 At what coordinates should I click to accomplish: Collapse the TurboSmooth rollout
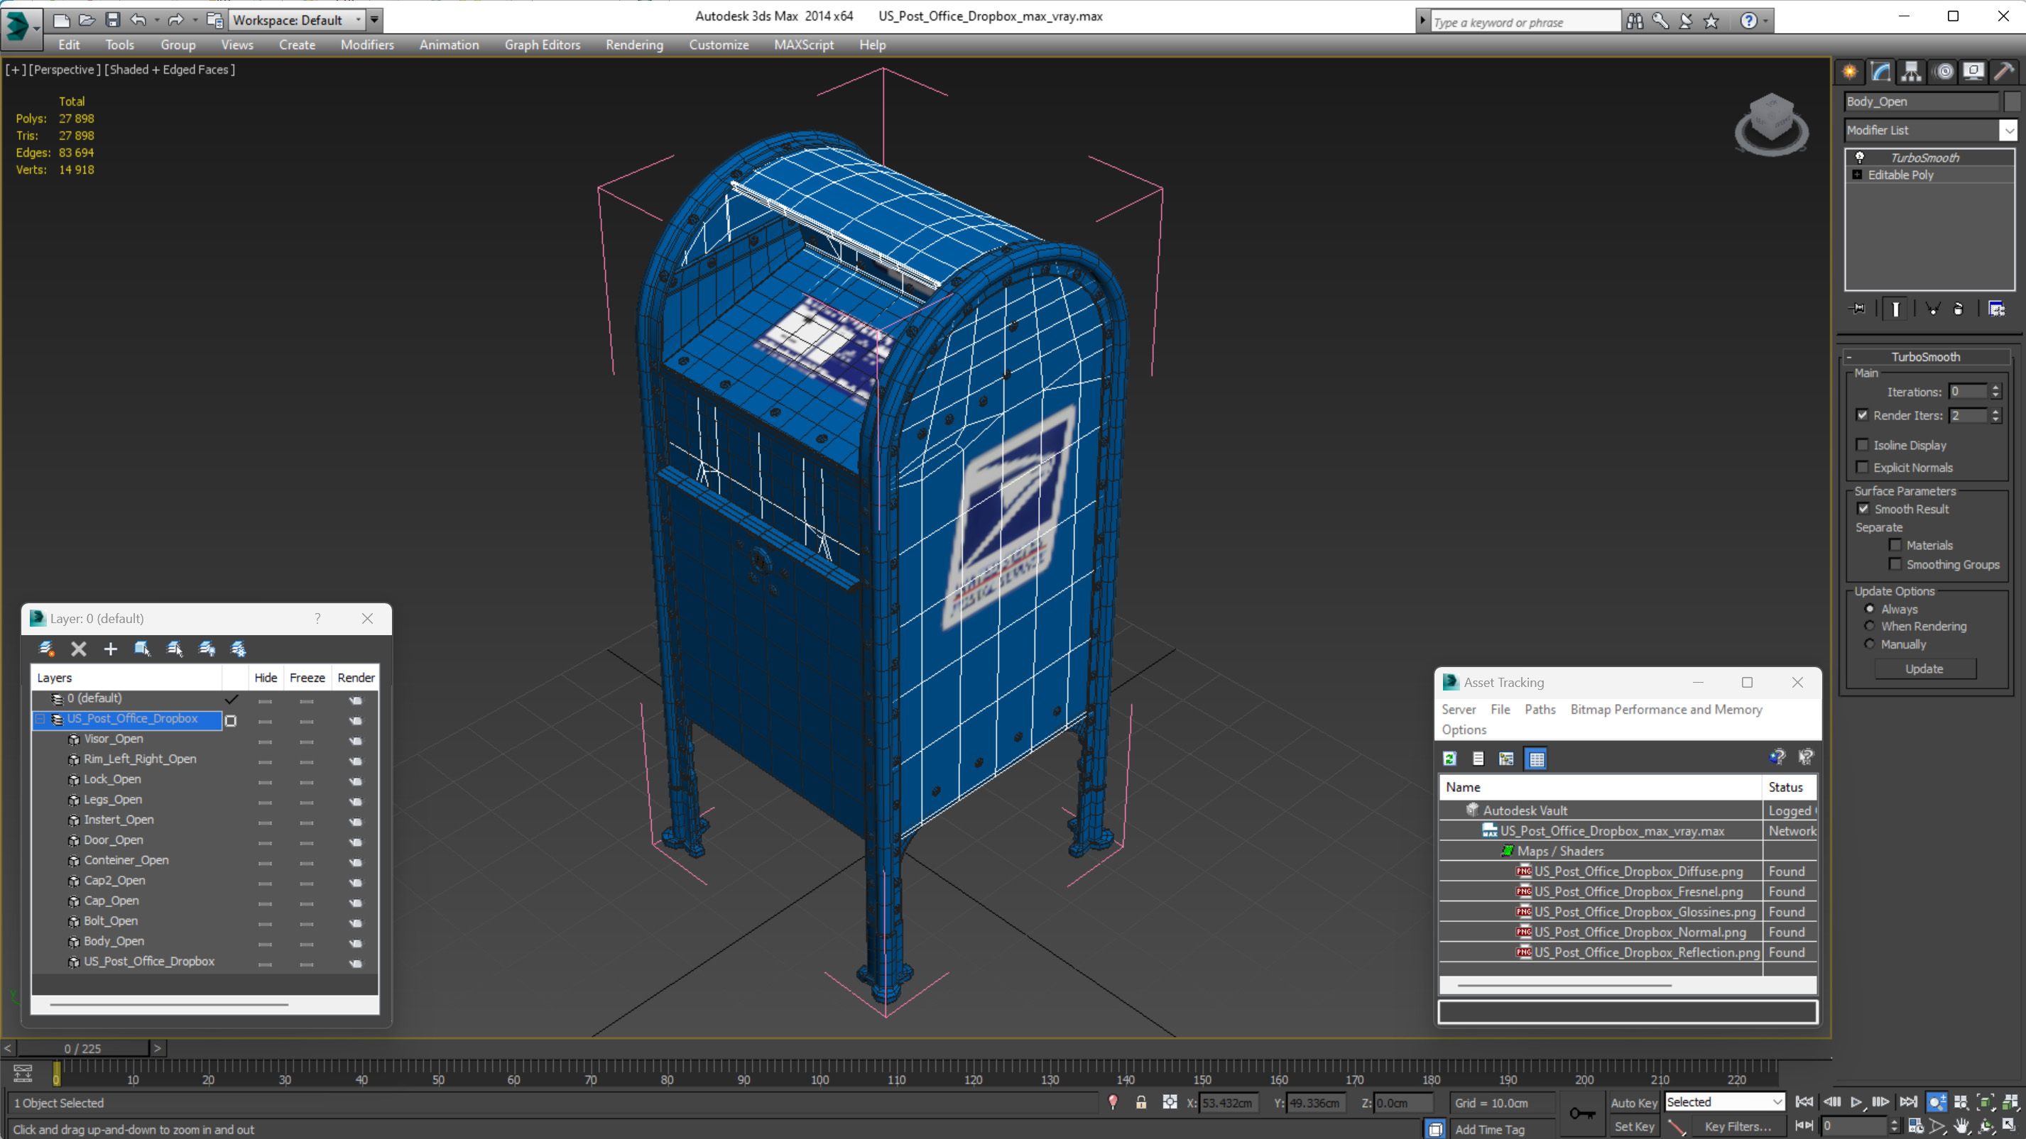[x=1849, y=357]
